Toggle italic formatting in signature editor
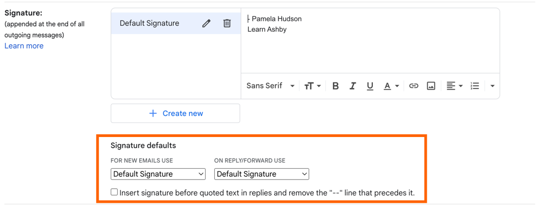Screen dimensions: 538x205 click(352, 86)
